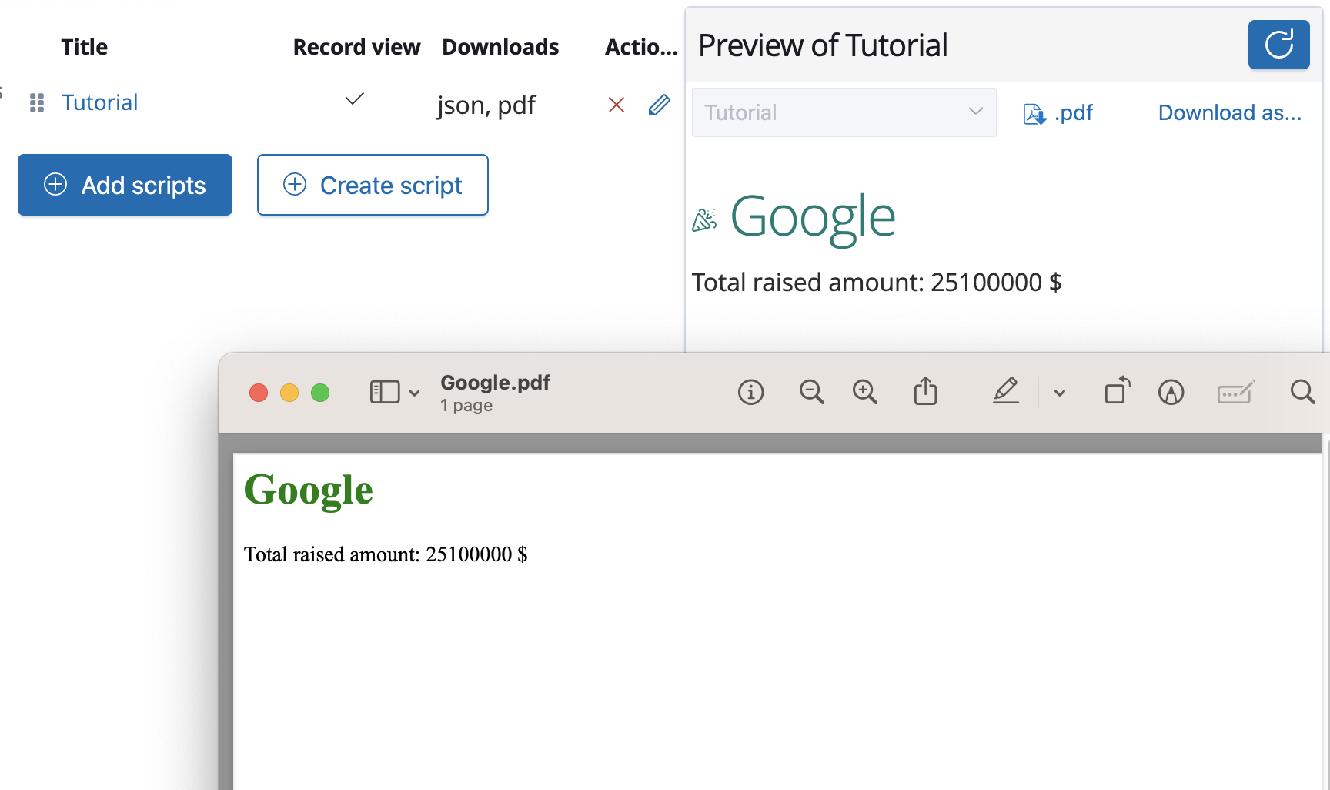
Task: Click the pencil edit icon for Tutorial
Action: click(x=659, y=105)
